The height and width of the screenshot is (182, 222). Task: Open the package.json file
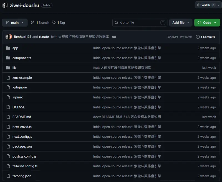point(22,146)
